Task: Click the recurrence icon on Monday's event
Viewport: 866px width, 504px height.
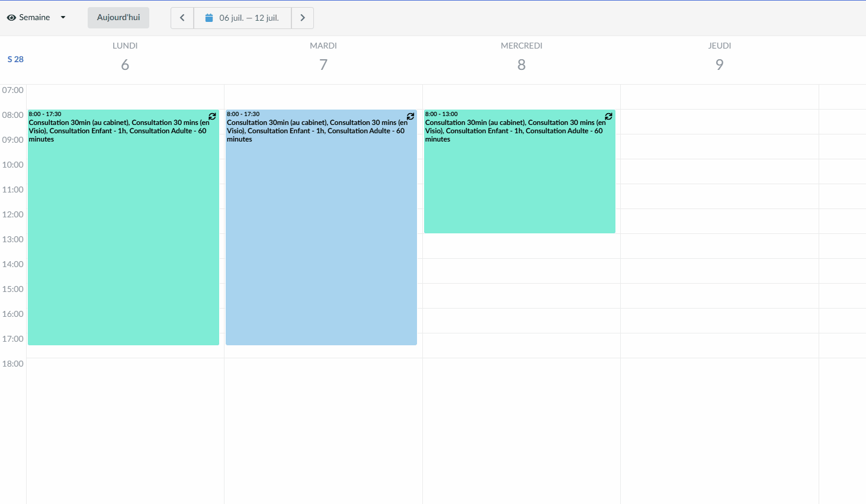Action: (x=212, y=116)
